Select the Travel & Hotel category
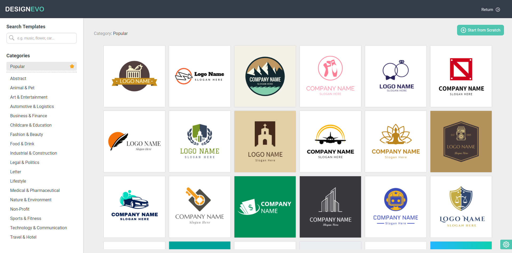512x253 pixels. 23,237
